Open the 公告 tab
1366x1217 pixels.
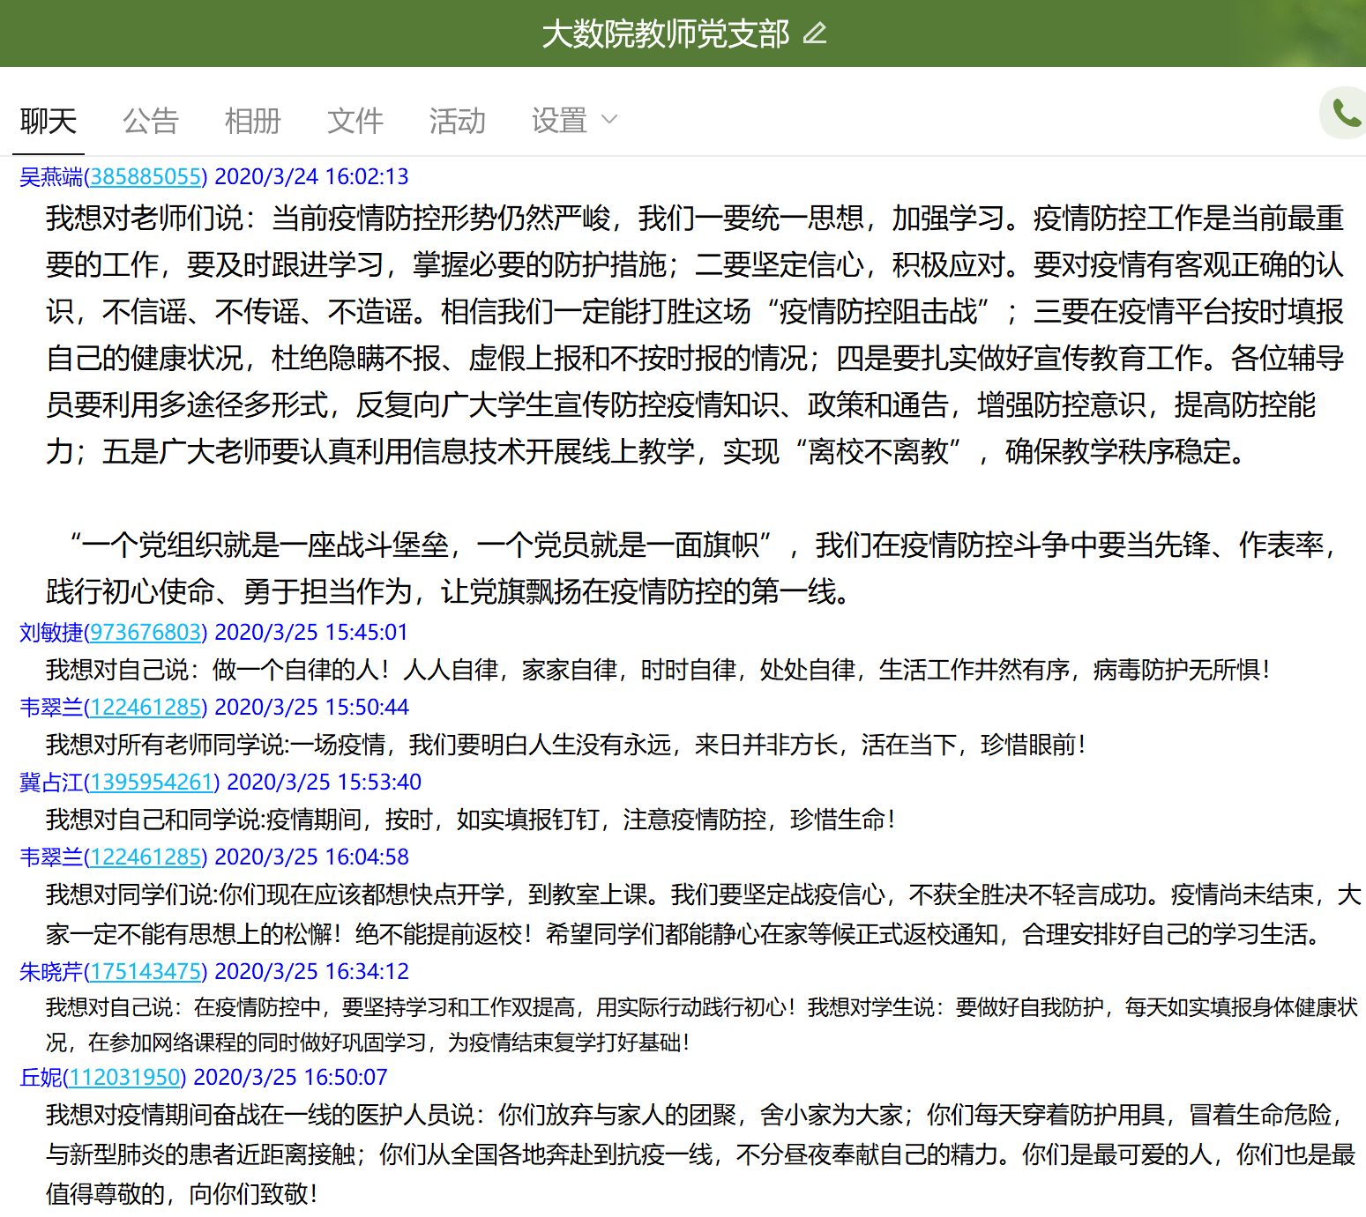[x=151, y=121]
